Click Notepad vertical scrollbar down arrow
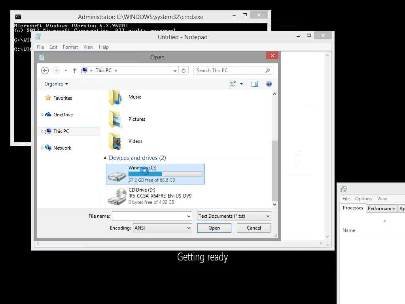 click(327, 237)
